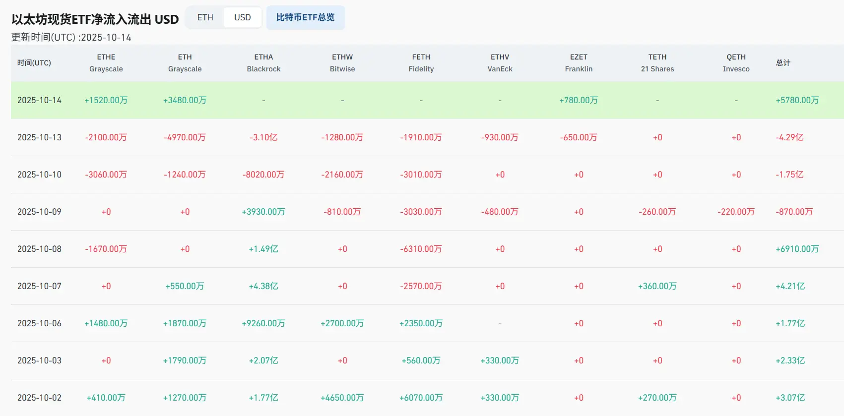This screenshot has width=844, height=416.
Task: Click the 2025-10-07 row date
Action: [x=40, y=286]
